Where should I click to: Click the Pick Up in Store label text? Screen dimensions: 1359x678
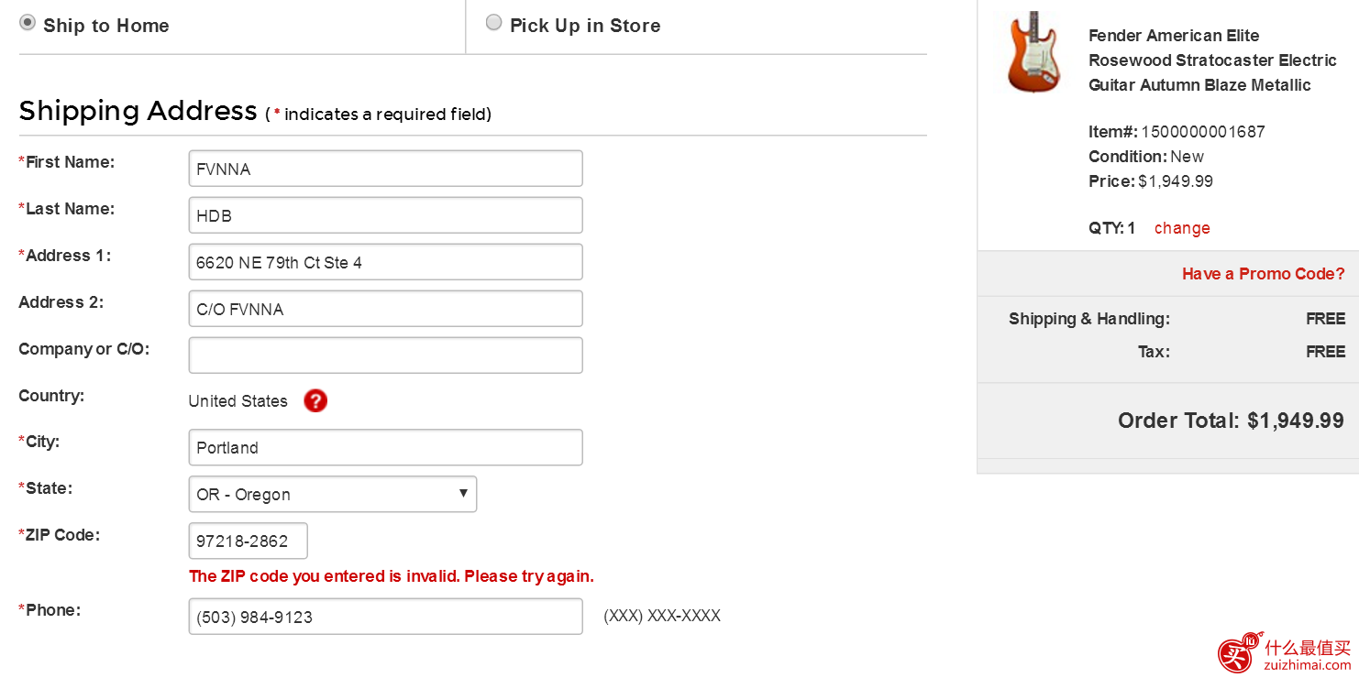[585, 26]
